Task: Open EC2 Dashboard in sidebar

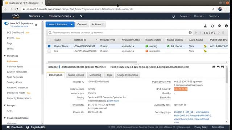Action: pos(15,32)
